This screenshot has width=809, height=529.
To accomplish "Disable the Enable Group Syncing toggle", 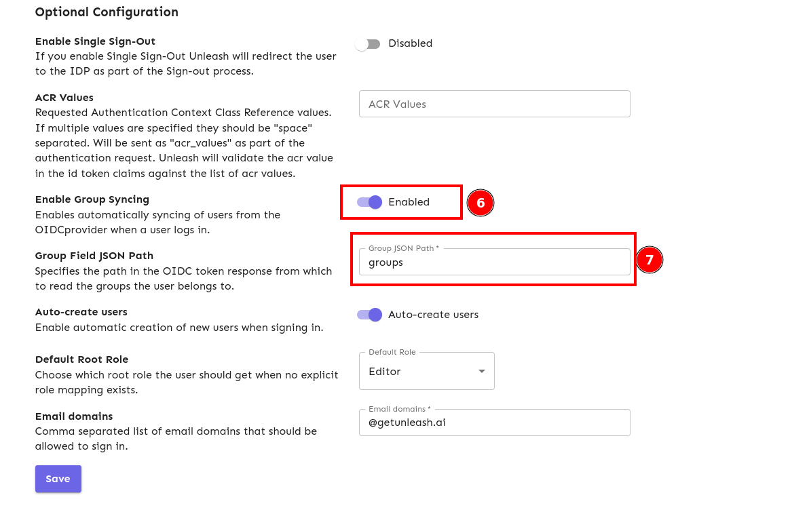I will pos(369,202).
